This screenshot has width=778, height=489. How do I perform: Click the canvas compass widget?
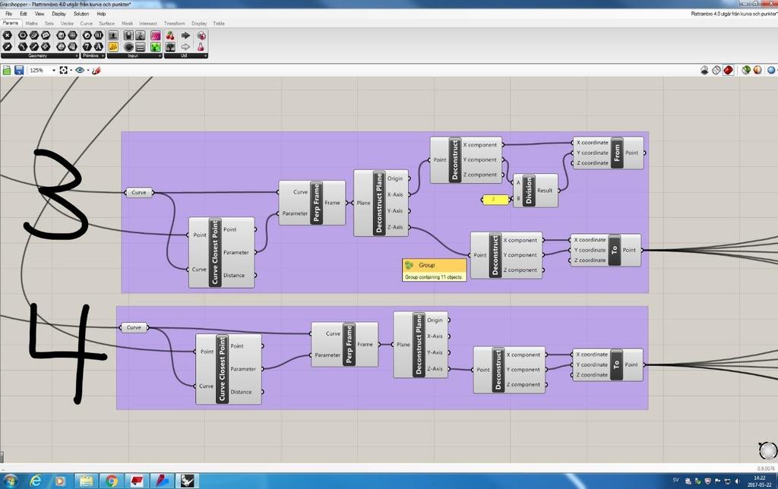point(768,450)
